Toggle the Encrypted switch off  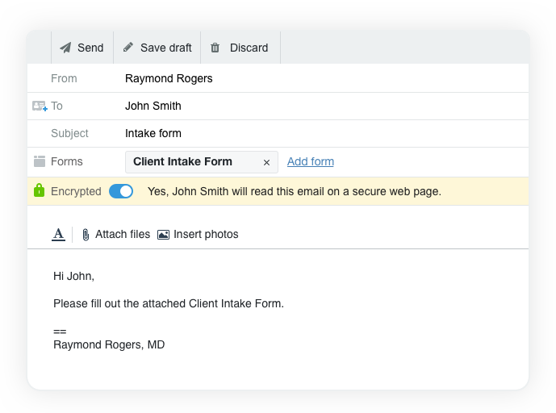(121, 191)
